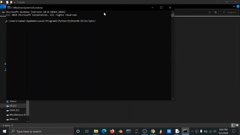Click the cmd.exe title bar icon
This screenshot has height=135, width=240.
pos(9,7)
